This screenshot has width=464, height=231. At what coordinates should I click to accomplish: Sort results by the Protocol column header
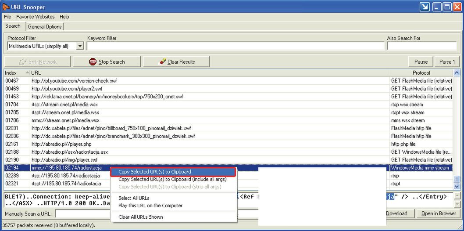(421, 72)
